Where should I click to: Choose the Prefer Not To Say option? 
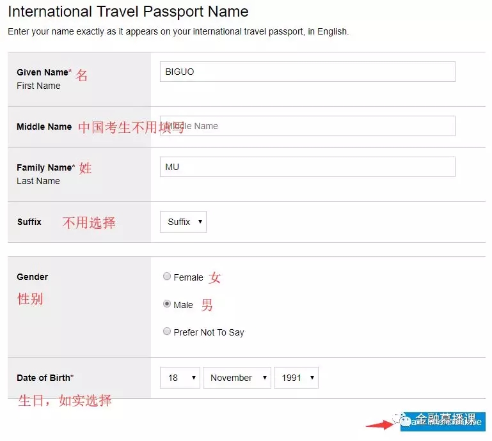167,332
